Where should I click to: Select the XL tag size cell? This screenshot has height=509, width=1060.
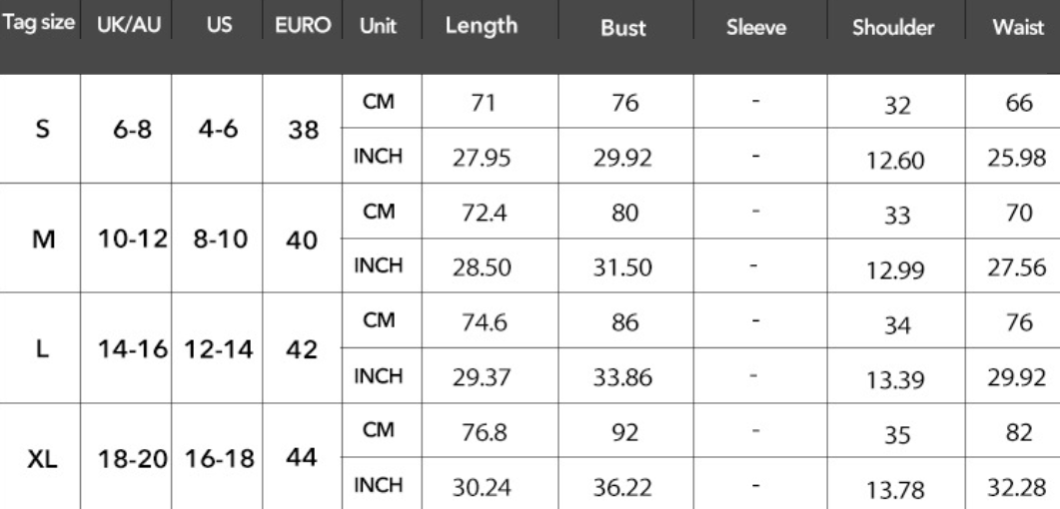click(42, 460)
